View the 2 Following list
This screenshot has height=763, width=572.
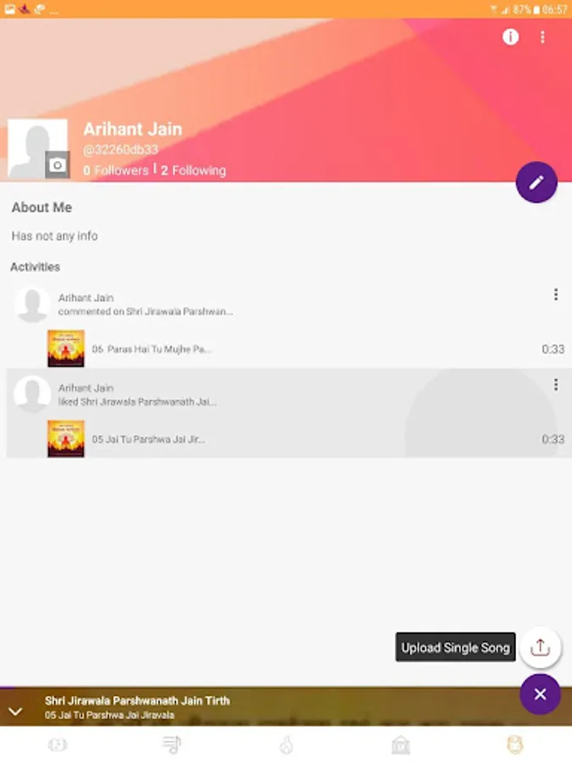click(x=193, y=170)
